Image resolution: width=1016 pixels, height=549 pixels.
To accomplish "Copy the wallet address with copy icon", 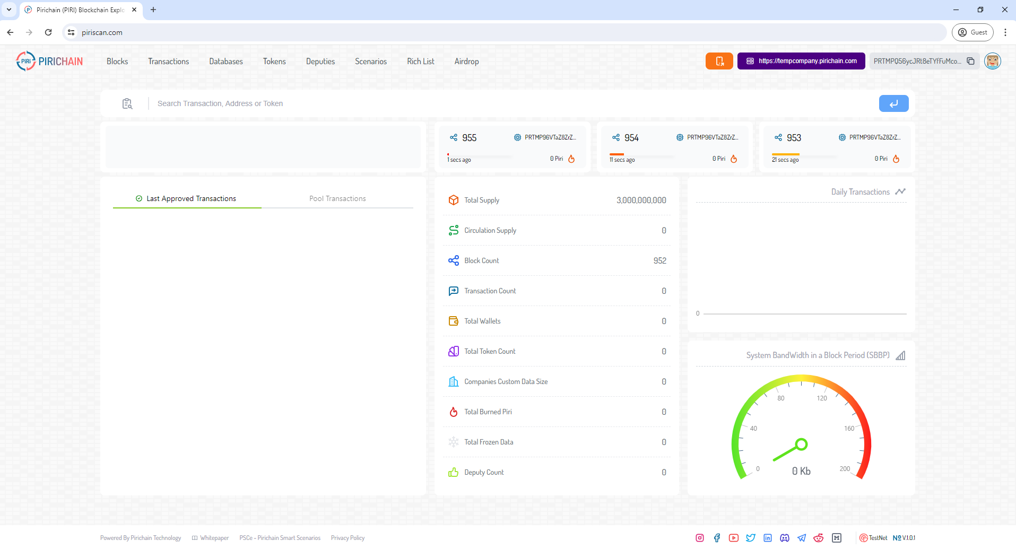I will tap(970, 61).
